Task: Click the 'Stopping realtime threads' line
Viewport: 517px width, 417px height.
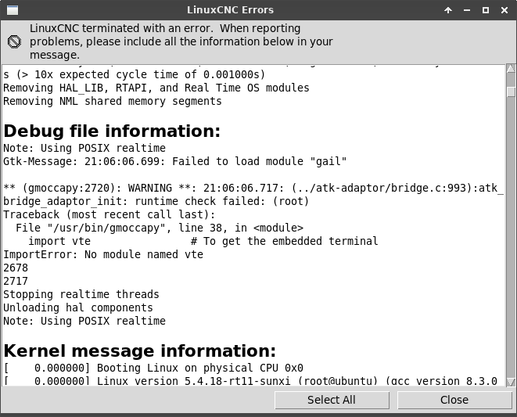Action: 81,294
